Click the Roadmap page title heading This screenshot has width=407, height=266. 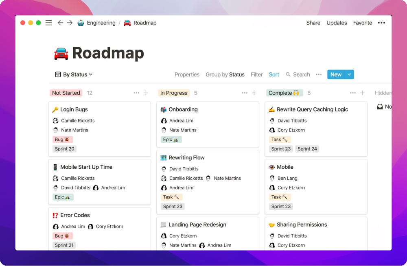[108, 53]
